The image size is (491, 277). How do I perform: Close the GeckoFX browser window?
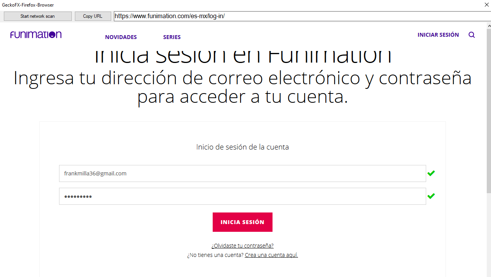486,5
